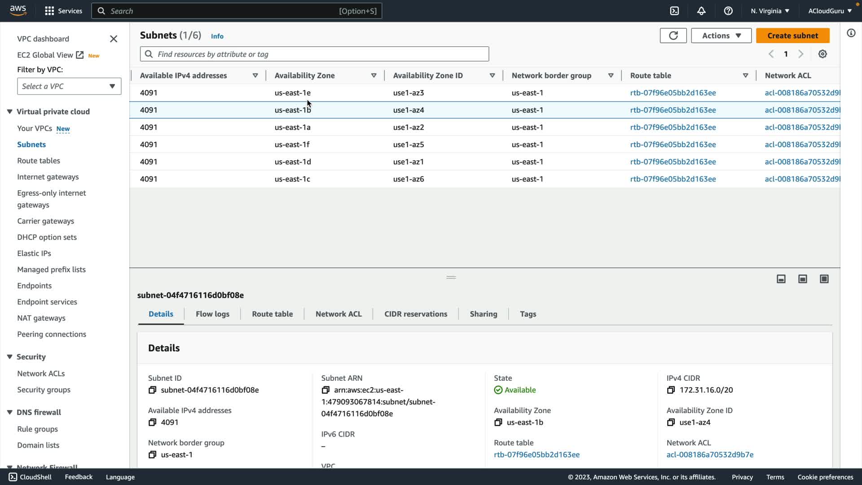Image resolution: width=862 pixels, height=485 pixels.
Task: Close the VPC navigation sidebar
Action: coord(114,39)
